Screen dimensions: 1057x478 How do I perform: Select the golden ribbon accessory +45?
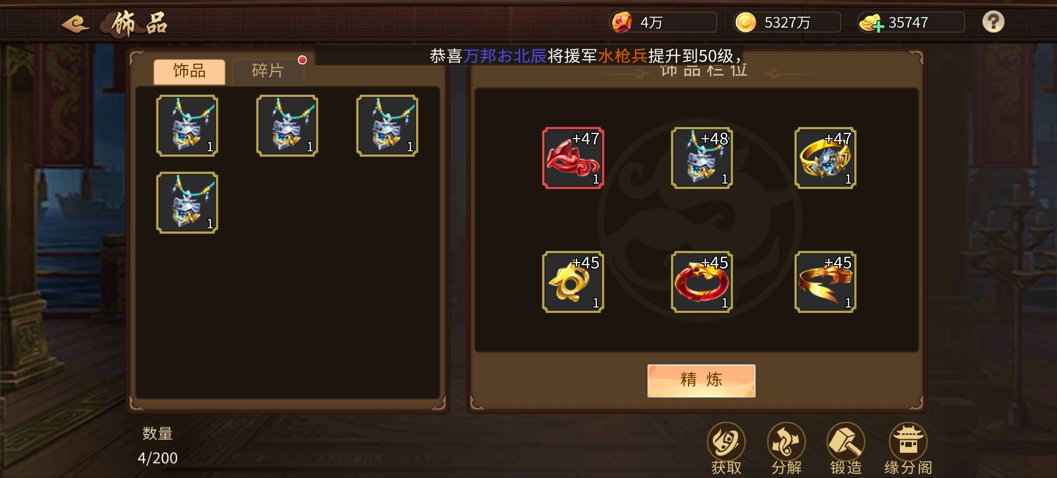pos(826,282)
